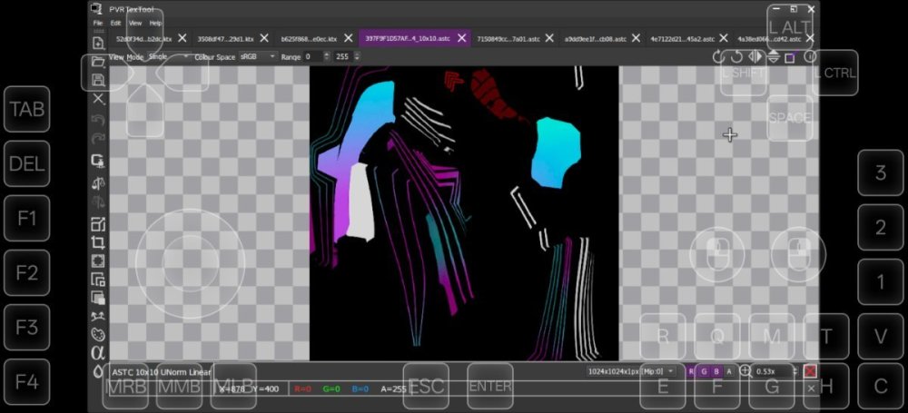Click the red X button in status bar

click(x=810, y=371)
